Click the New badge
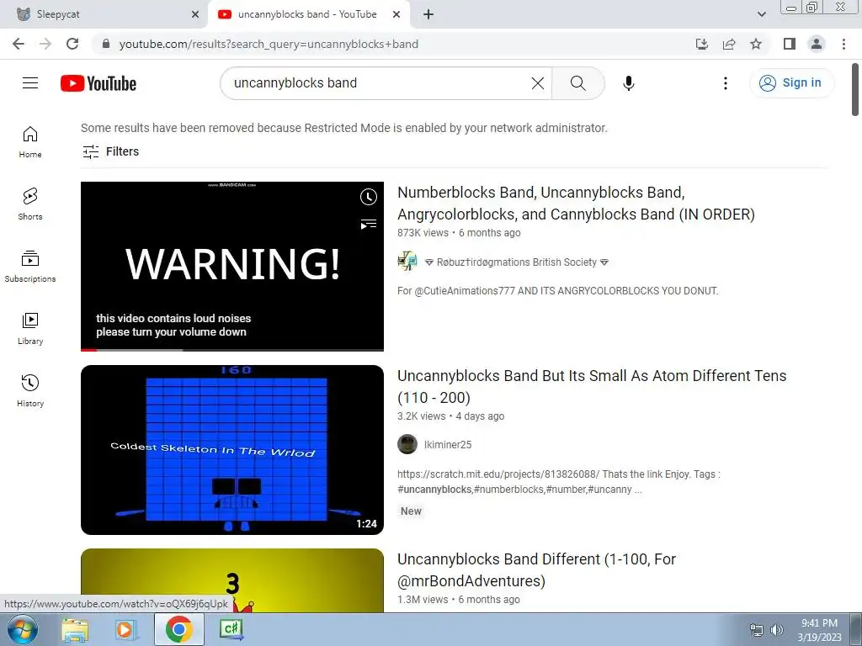 coord(411,511)
